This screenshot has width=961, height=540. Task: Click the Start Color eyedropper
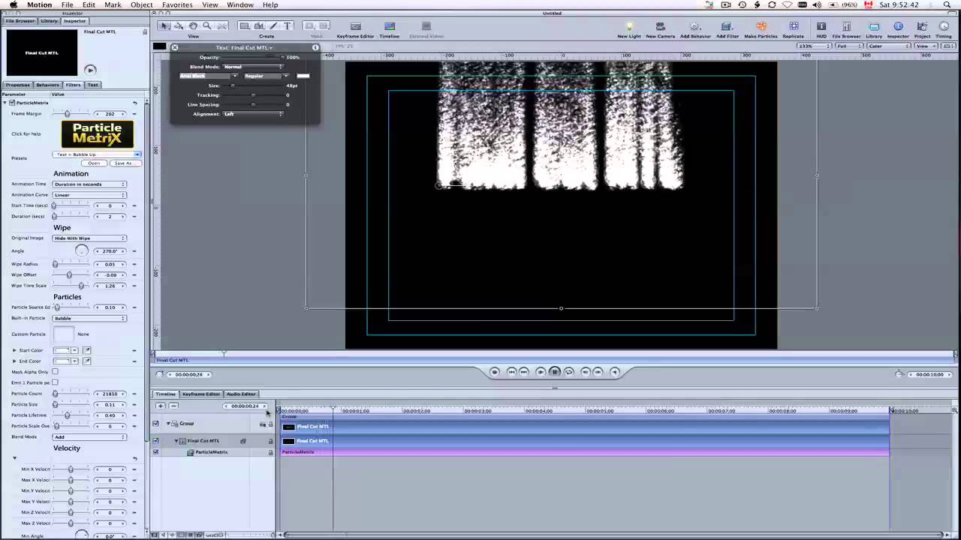(87, 350)
